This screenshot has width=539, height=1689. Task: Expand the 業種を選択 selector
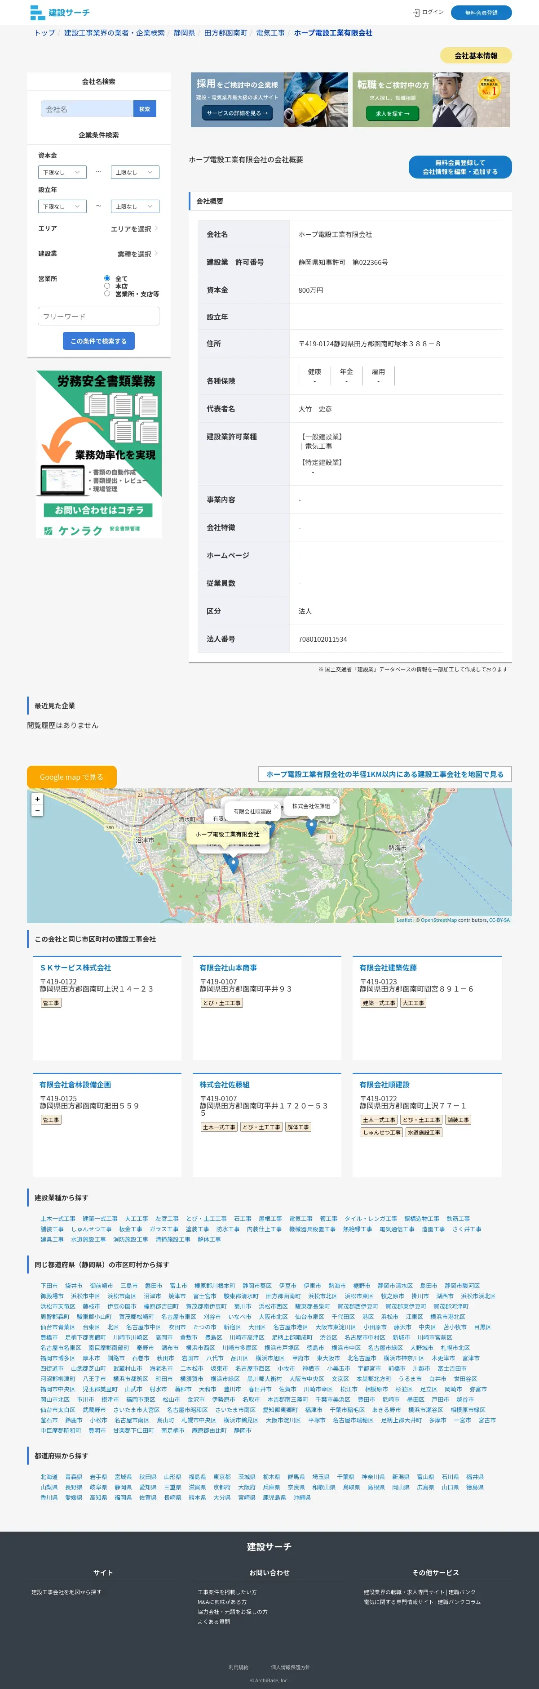(137, 254)
